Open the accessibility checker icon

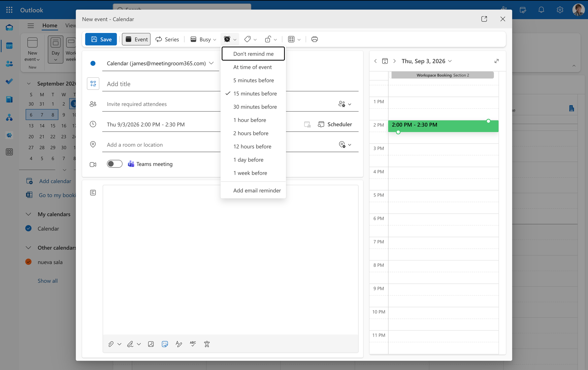[x=207, y=344]
